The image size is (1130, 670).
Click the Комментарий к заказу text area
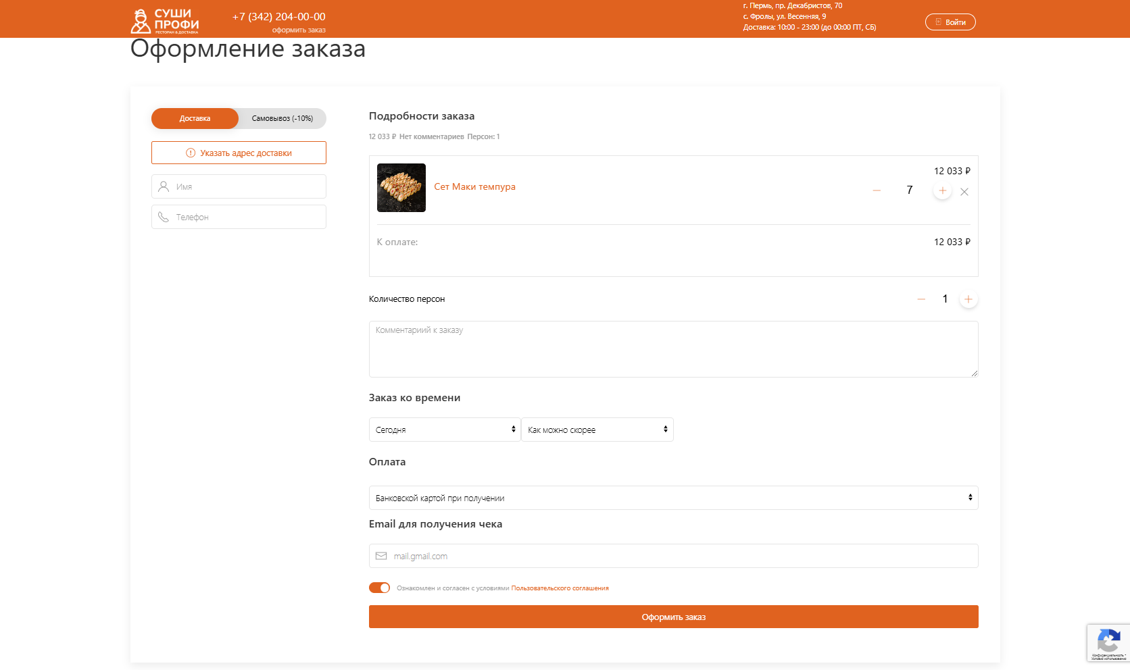click(673, 349)
